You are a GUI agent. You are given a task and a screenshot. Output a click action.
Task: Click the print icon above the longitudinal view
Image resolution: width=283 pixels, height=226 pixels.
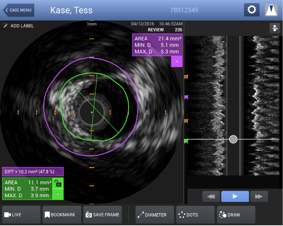(x=274, y=28)
